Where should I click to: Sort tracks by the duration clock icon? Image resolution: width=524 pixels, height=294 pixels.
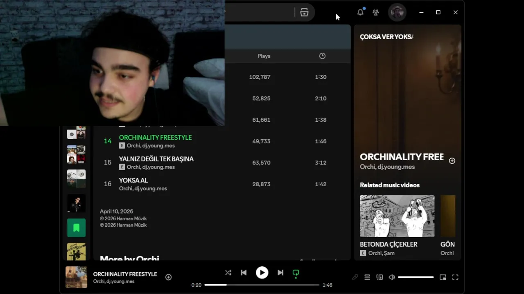coord(322,56)
